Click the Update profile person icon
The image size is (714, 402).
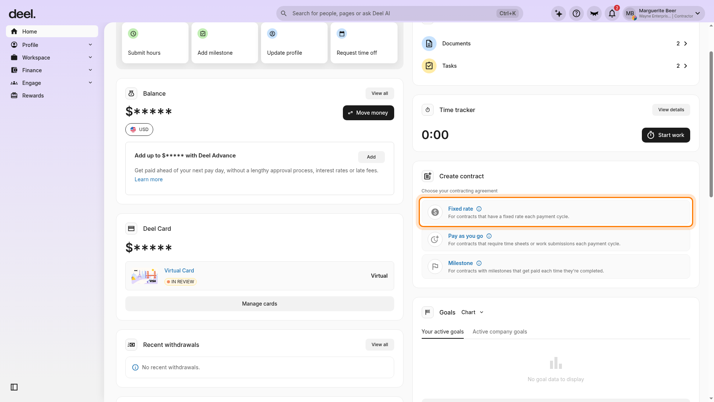(272, 33)
